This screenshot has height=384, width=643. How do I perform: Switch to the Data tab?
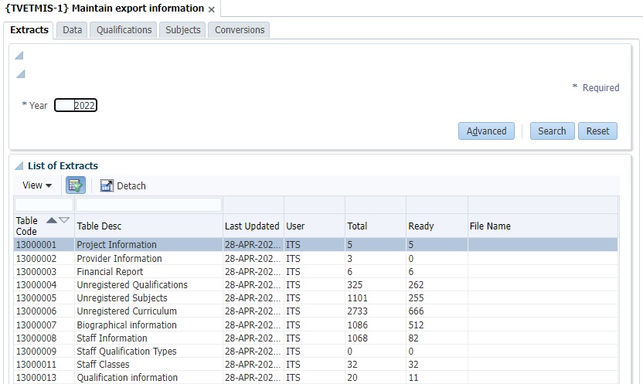tap(73, 29)
